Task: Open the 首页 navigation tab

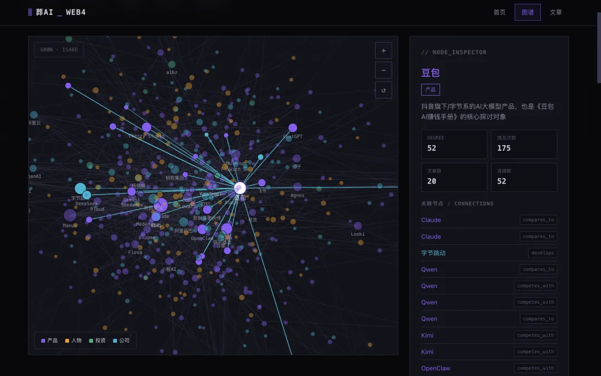Action: tap(499, 12)
